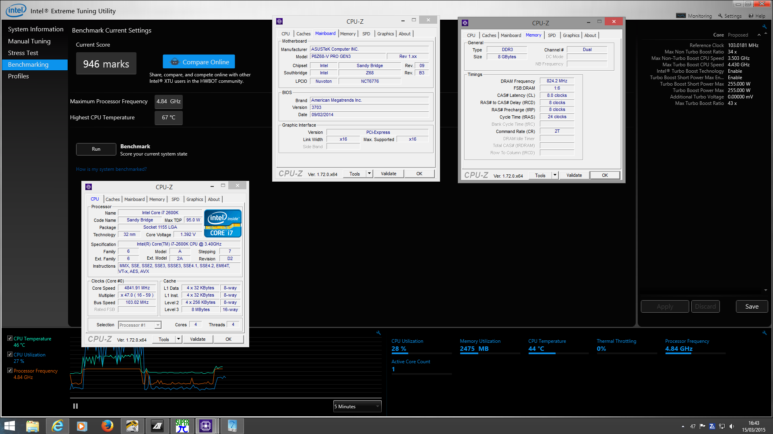Screen dimensions: 773x434
Task: Open Windows Start button
Action: [x=9, y=426]
